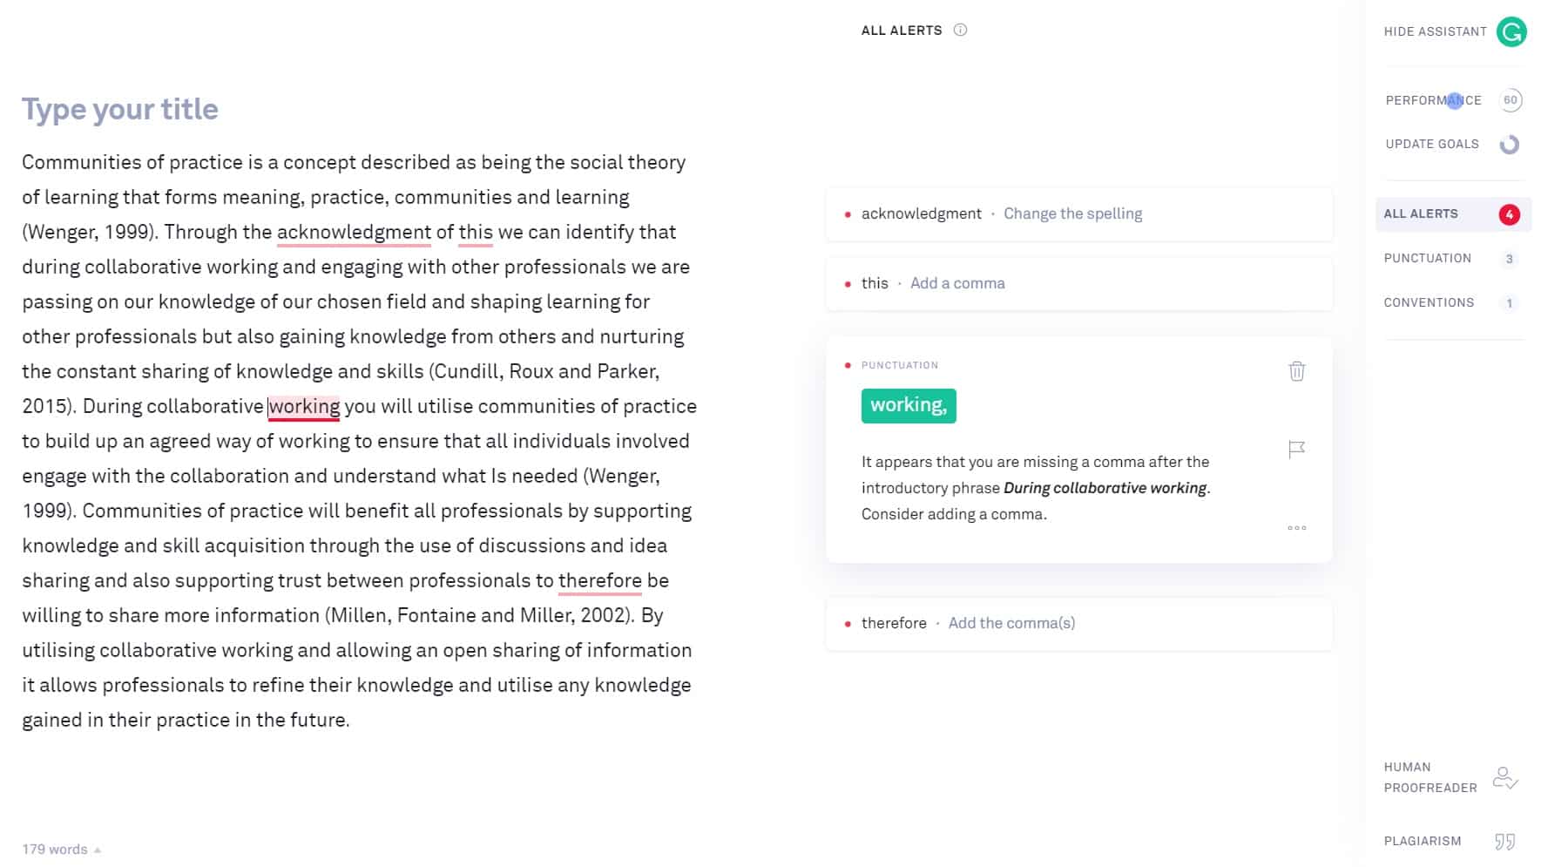This screenshot has height=867, width=1541.
Task: Open the Plagiarism checker
Action: click(1503, 840)
